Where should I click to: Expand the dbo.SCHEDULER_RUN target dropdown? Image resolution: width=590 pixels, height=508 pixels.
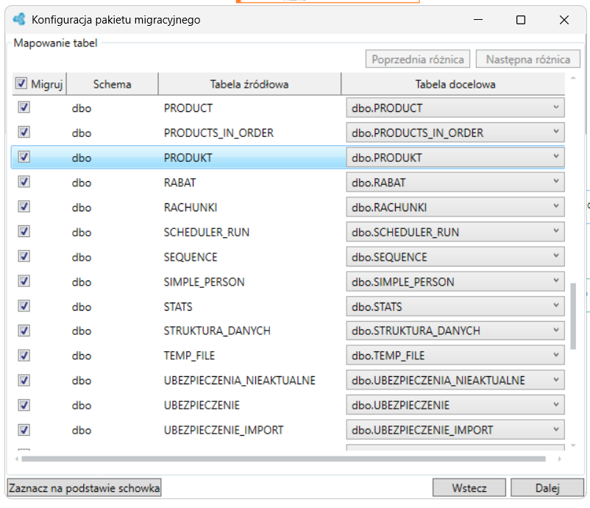[x=455, y=232]
